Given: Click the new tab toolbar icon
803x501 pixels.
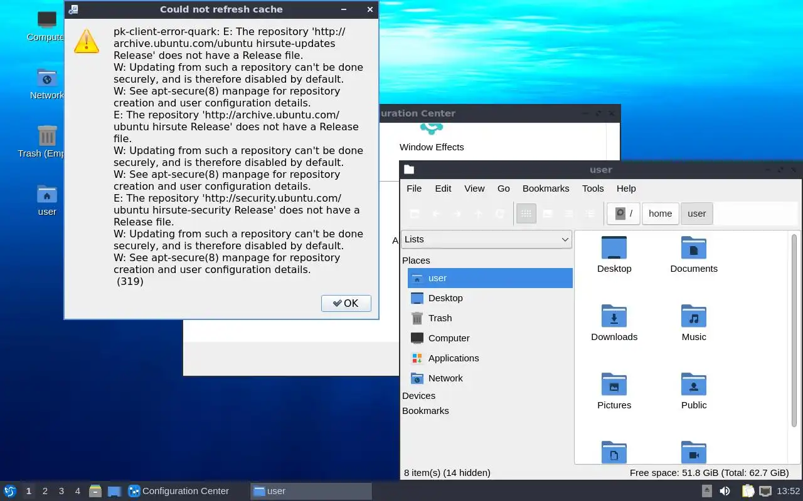Looking at the screenshot, I should (x=415, y=214).
